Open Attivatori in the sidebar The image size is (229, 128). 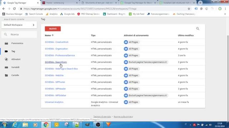click(x=16, y=59)
